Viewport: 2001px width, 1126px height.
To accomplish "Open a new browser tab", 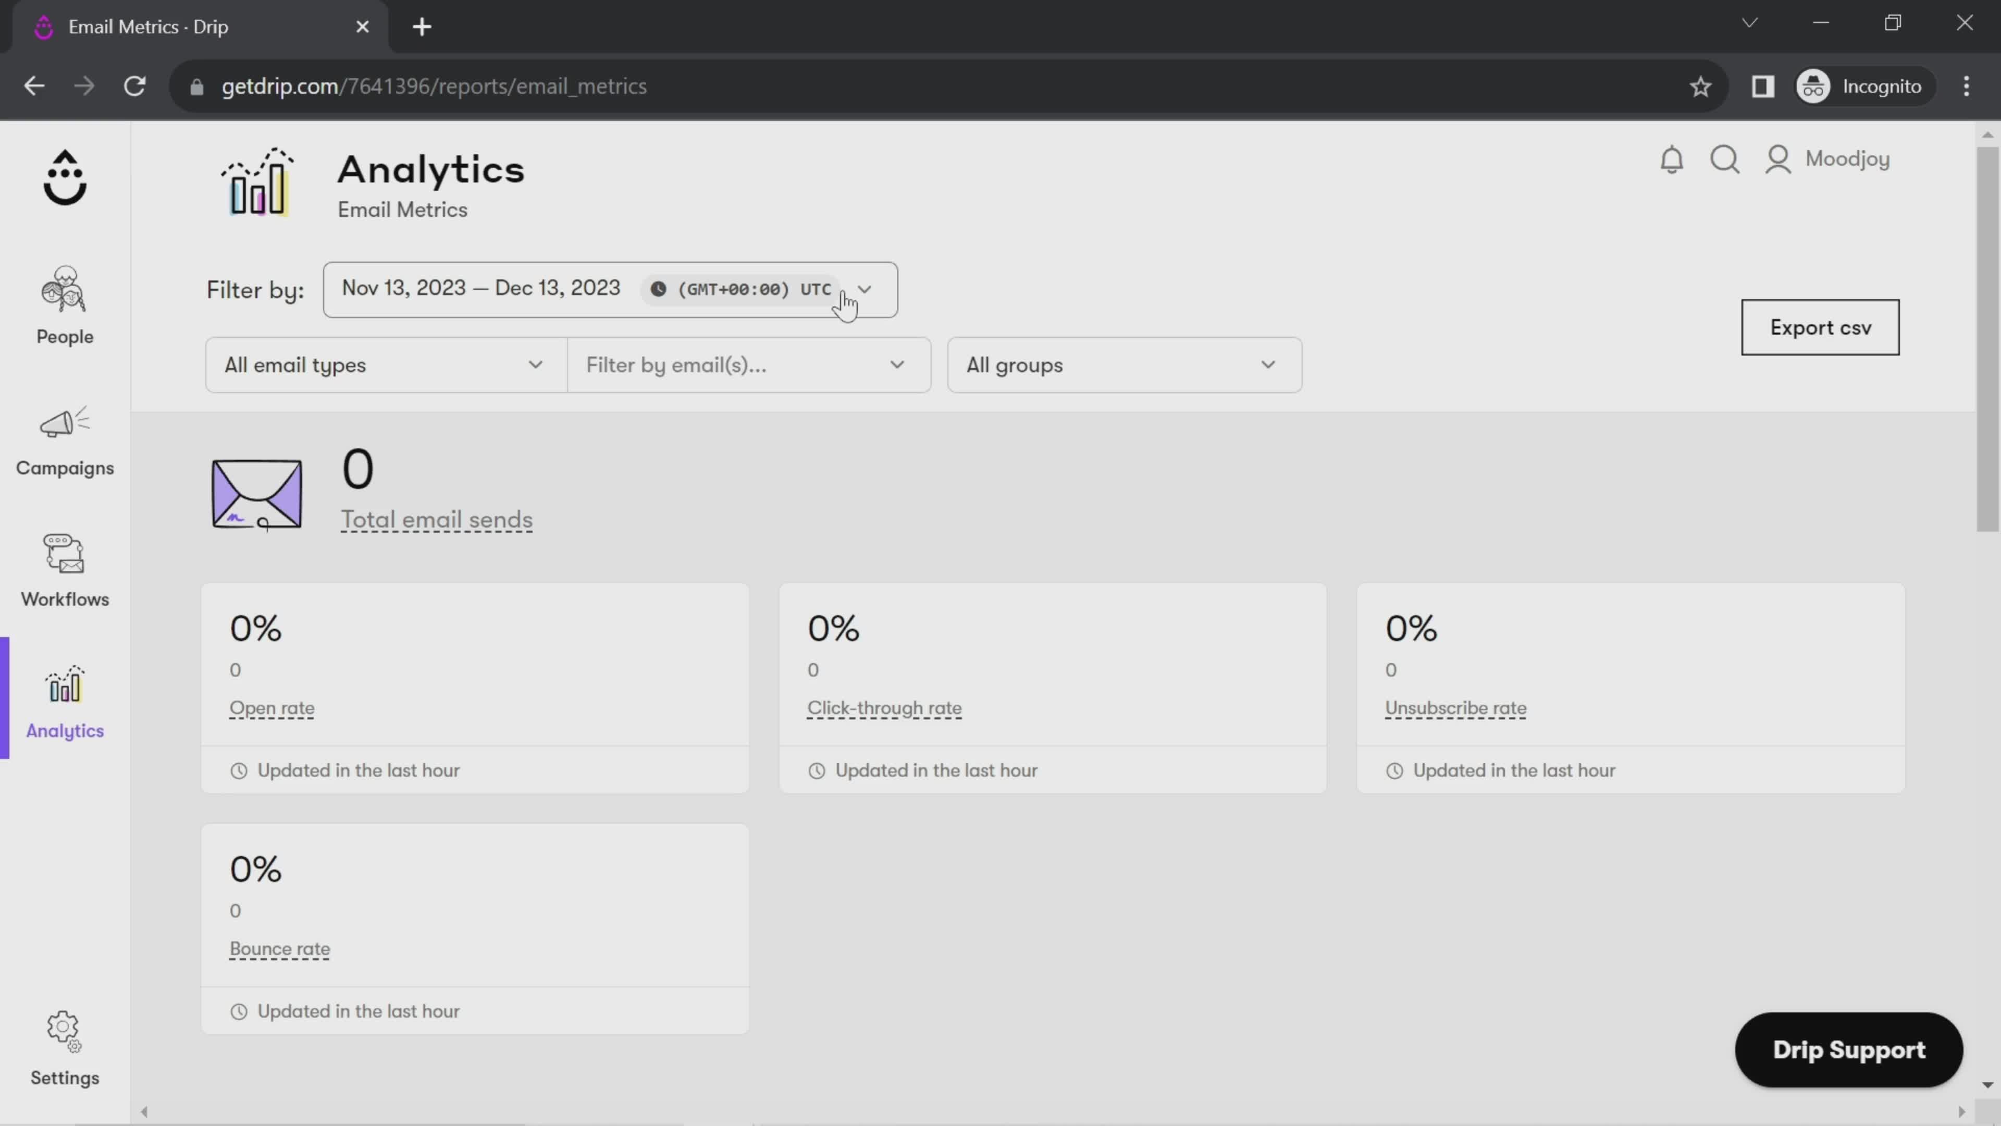I will point(421,27).
